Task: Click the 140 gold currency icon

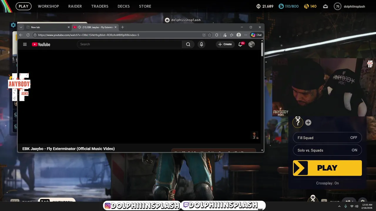Action: (x=306, y=6)
